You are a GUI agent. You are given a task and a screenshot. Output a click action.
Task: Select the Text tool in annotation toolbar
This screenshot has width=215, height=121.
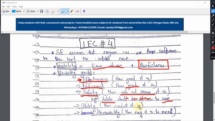pos(213,38)
